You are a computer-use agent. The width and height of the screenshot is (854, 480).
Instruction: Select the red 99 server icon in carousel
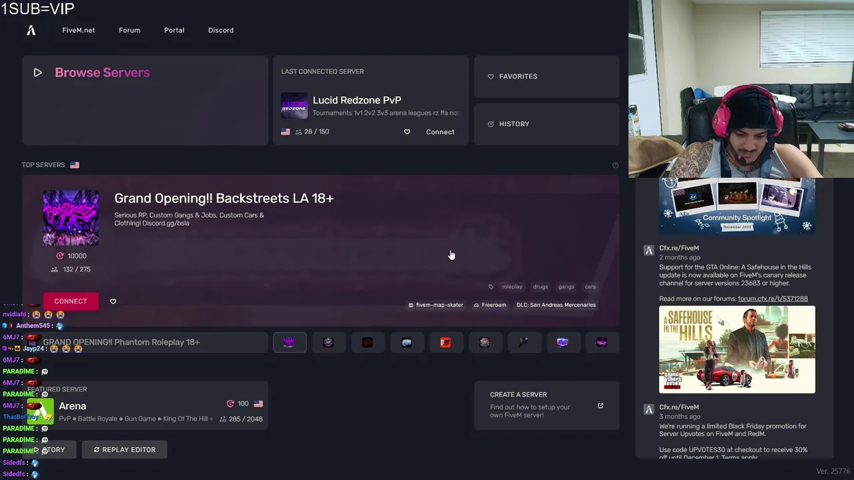tap(446, 342)
